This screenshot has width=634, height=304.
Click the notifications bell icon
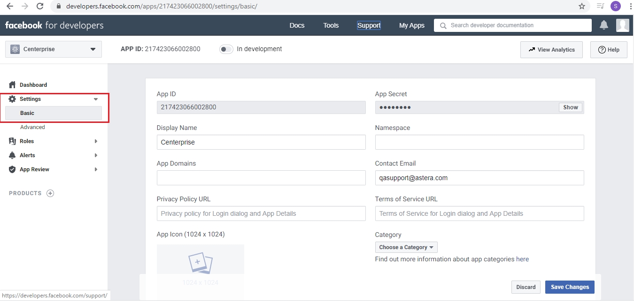(x=604, y=25)
